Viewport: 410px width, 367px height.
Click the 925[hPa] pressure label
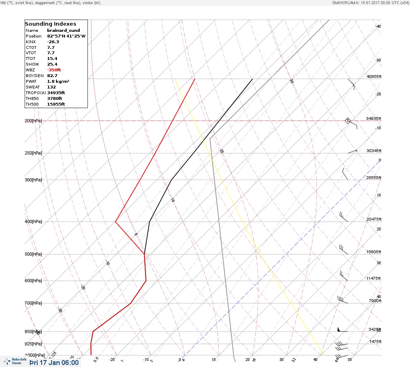tap(33, 344)
